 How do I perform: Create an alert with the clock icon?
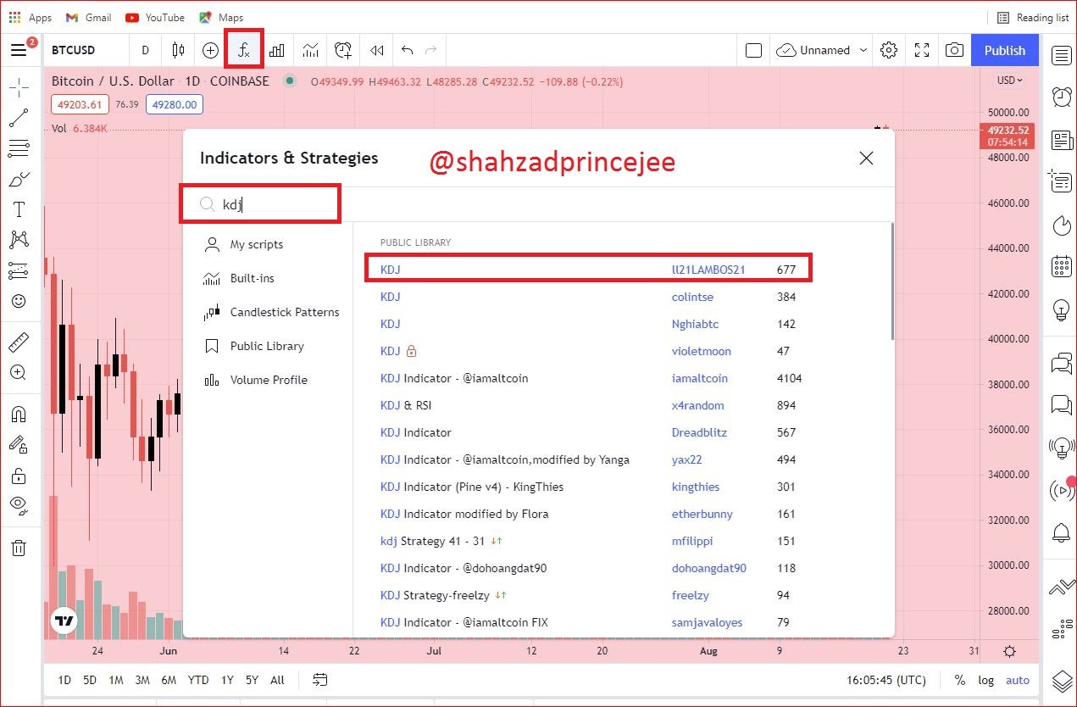(343, 50)
